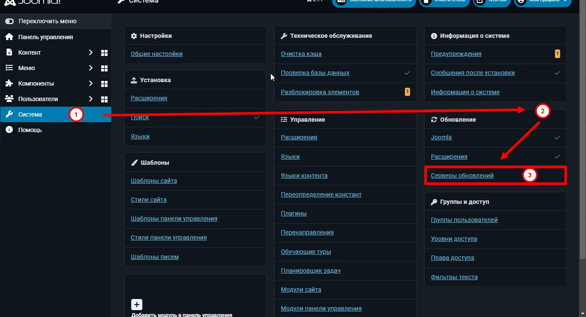Expand the Меню submenu chevron
Viewport: 586px width, 317px height.
(x=91, y=68)
